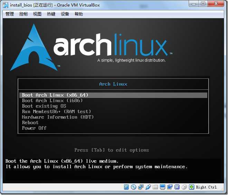
Task: Open the 控制 menu
Action: [23, 14]
